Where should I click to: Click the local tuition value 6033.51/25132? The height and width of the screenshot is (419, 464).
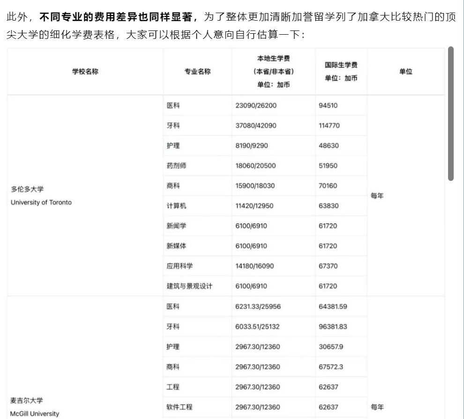pyautogui.click(x=257, y=327)
